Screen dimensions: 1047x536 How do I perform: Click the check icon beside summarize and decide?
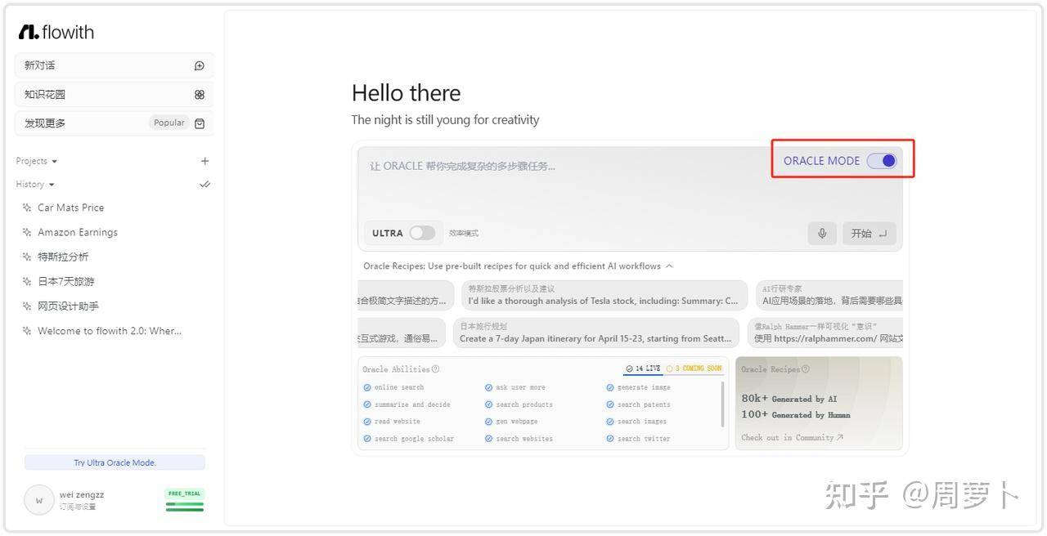click(367, 404)
